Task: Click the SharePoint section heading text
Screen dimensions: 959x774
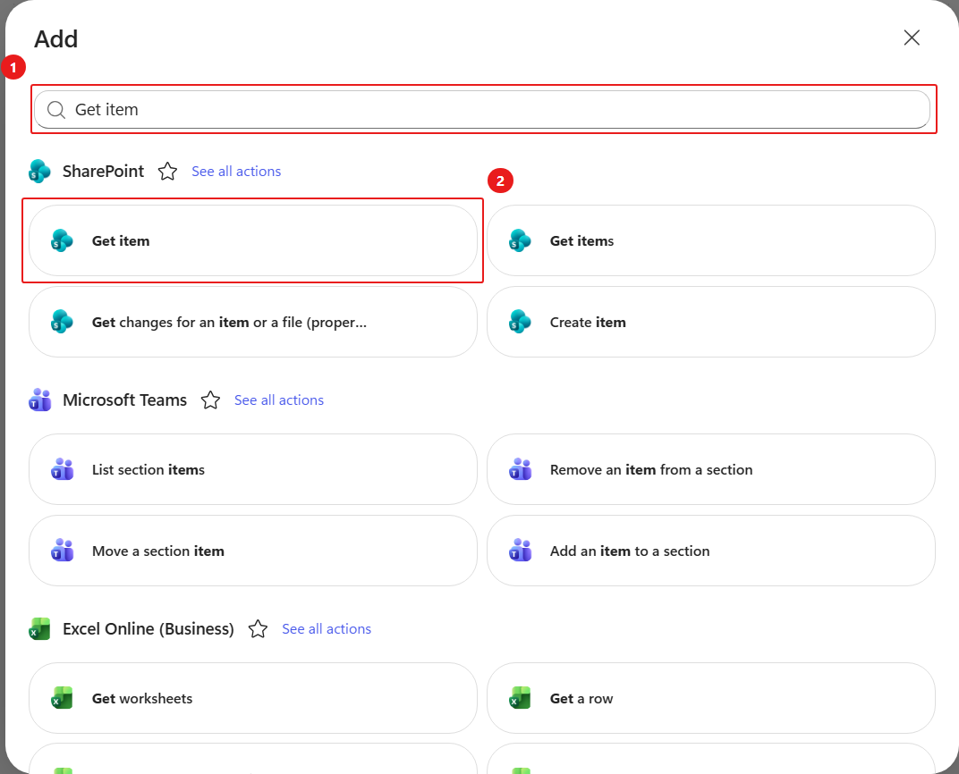Action: [x=104, y=171]
